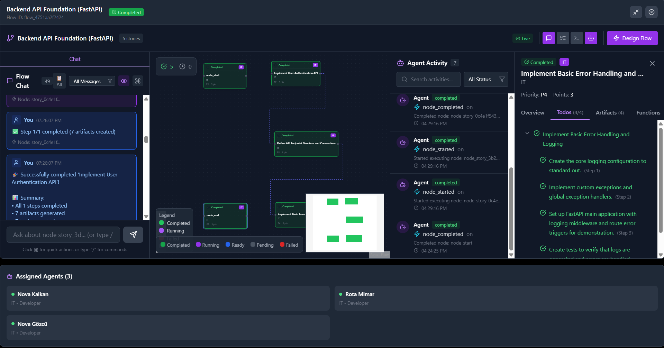Select the Define API Endpoint Structure node
The height and width of the screenshot is (348, 664).
tap(306, 144)
